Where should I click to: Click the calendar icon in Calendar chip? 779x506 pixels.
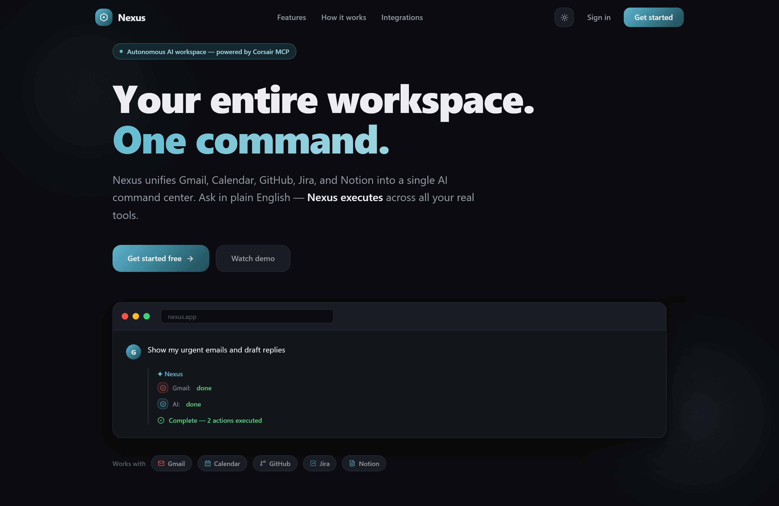coord(207,464)
